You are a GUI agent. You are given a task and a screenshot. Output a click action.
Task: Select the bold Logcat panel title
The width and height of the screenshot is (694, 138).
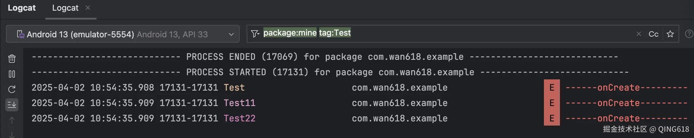click(x=22, y=8)
